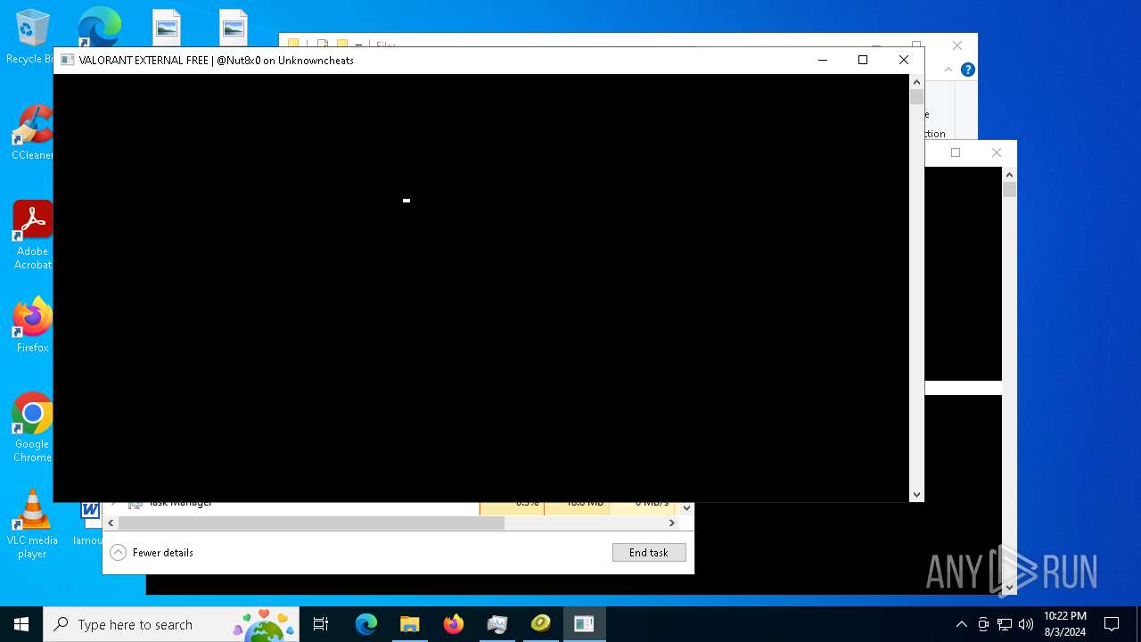Collapse the File Explorer ribbon
The image size is (1141, 642).
tap(948, 70)
